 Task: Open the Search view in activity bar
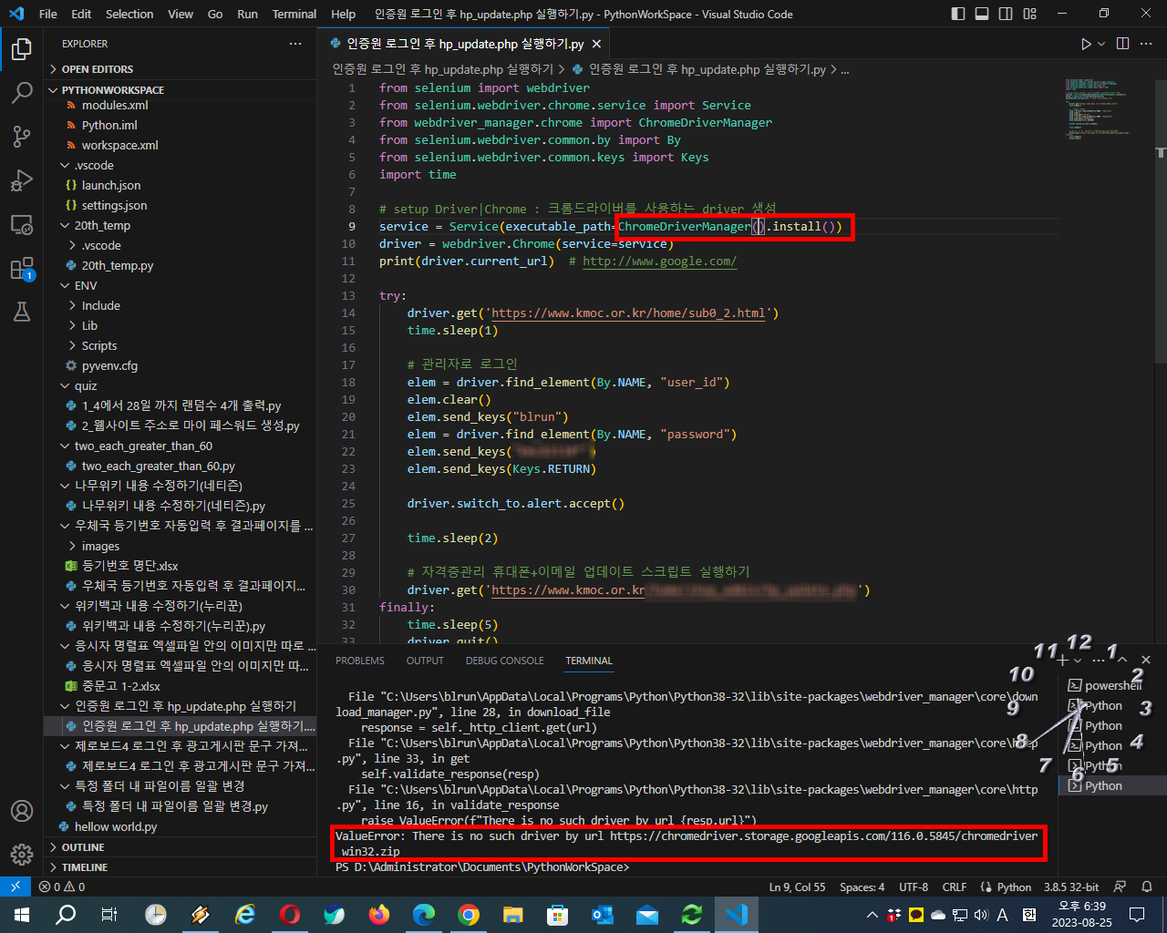[x=22, y=92]
